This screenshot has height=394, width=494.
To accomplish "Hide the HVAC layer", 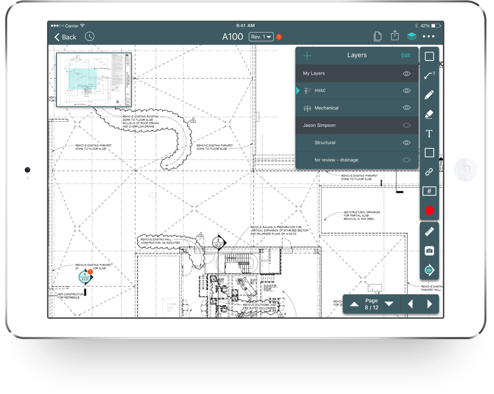I will pyautogui.click(x=406, y=91).
